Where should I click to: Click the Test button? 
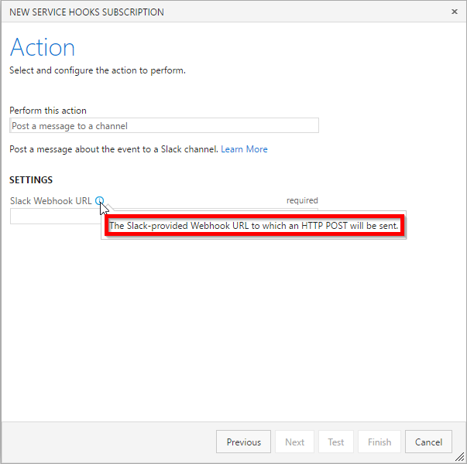[x=336, y=442]
